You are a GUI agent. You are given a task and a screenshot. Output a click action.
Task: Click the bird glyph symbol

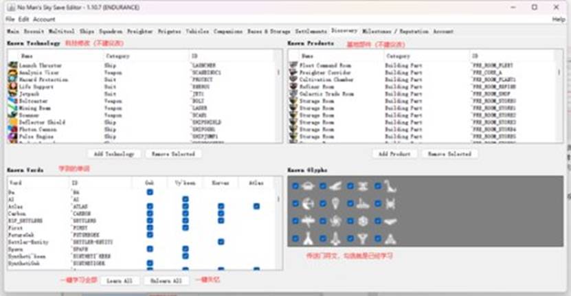pyautogui.click(x=335, y=186)
